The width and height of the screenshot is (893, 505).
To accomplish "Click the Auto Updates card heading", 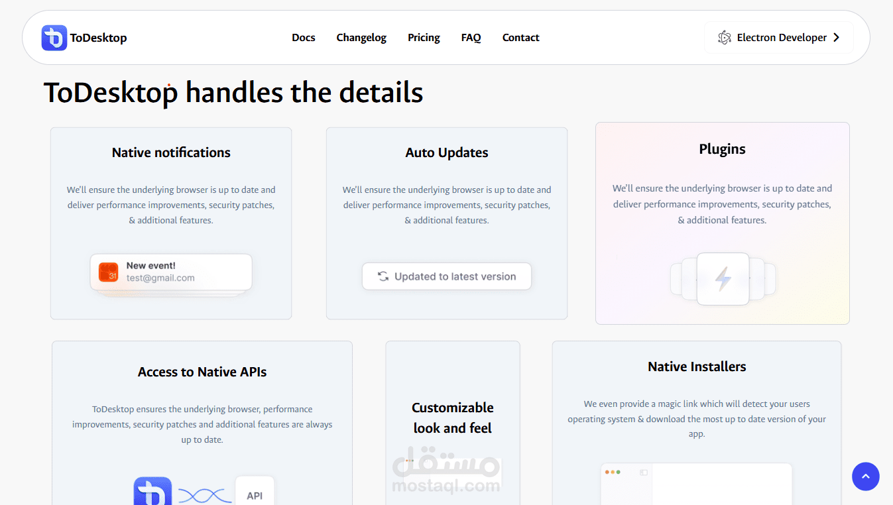I will [x=447, y=152].
